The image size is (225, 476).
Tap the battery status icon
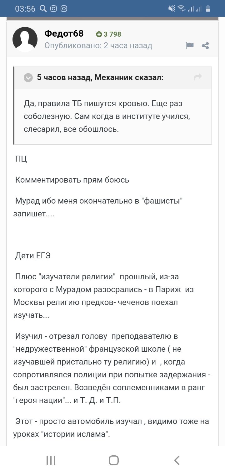pyautogui.click(x=208, y=9)
